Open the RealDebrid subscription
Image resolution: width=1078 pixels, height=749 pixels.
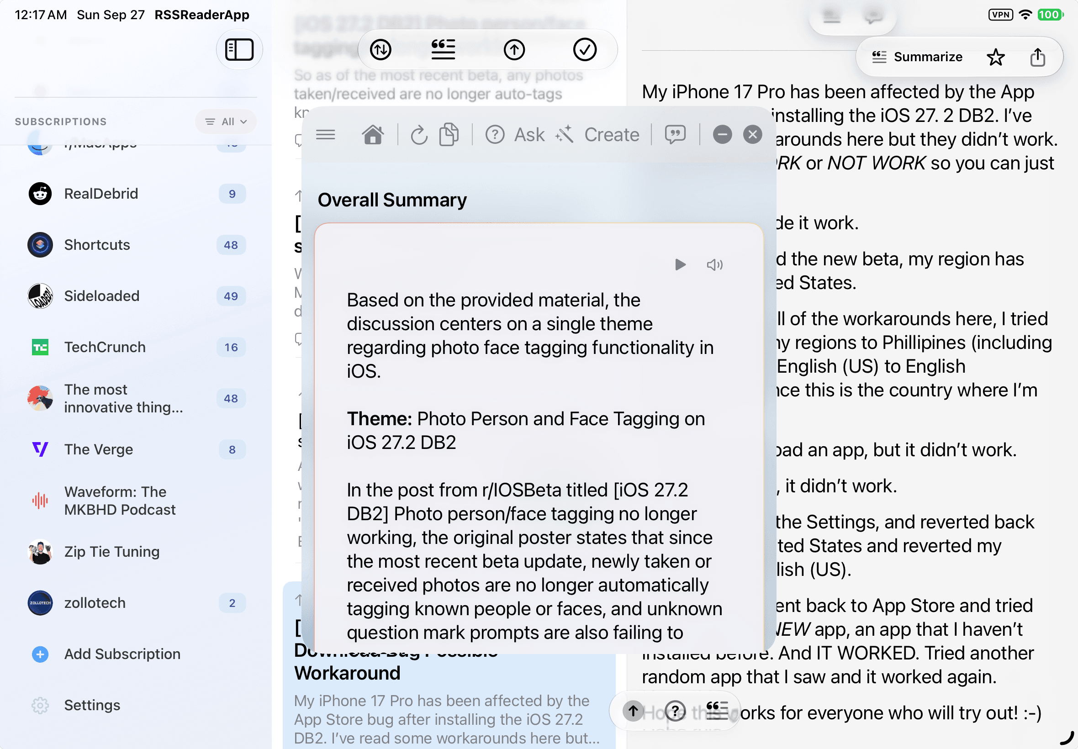[136, 194]
